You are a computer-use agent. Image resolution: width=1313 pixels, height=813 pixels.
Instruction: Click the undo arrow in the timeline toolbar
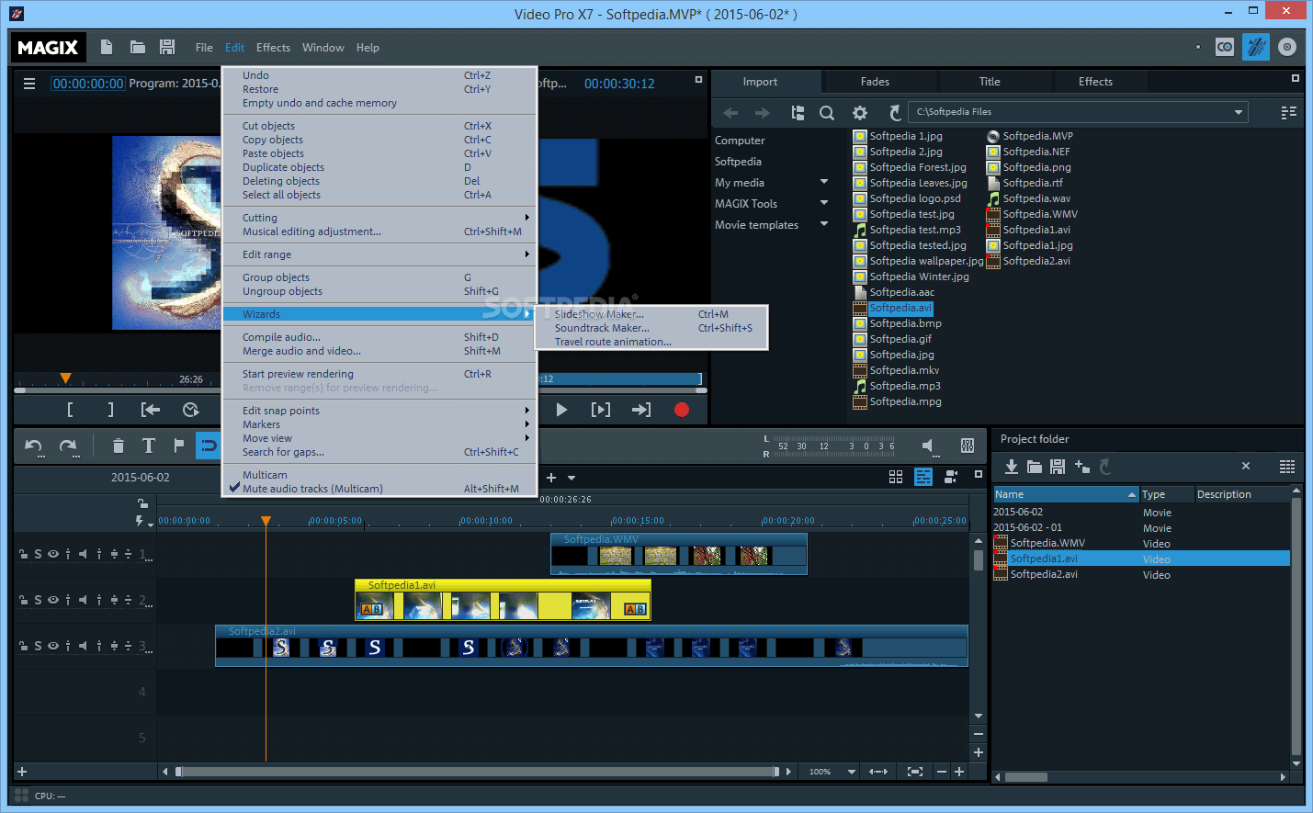pyautogui.click(x=34, y=446)
